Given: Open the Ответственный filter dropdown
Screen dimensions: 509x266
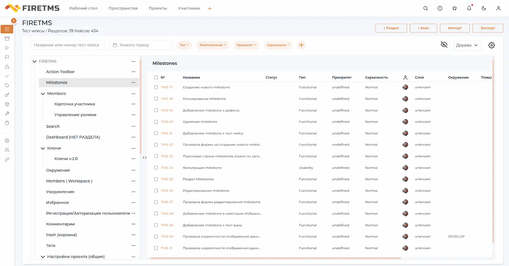Looking at the screenshot, I should pos(213,45).
